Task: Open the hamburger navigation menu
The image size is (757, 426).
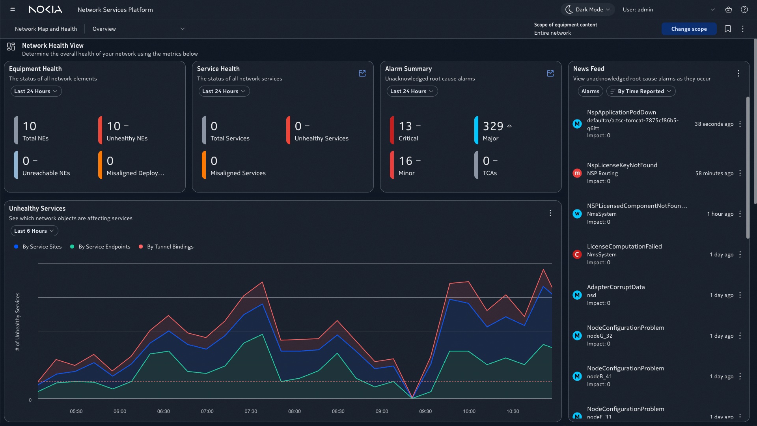Action: coord(13,9)
